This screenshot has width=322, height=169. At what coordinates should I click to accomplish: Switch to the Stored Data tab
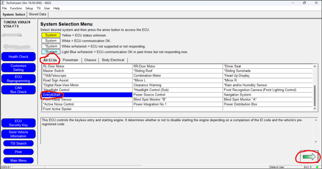[x=37, y=14]
